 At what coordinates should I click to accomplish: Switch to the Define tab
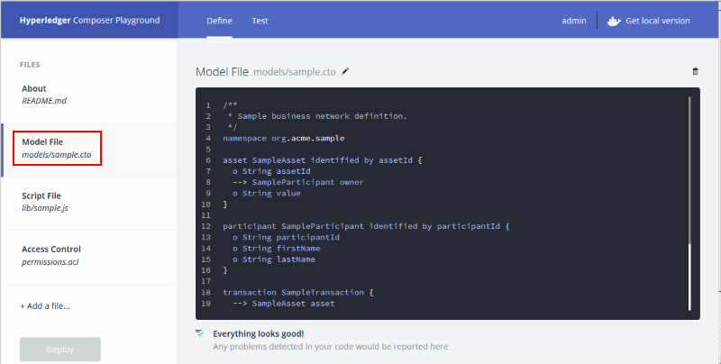(x=219, y=21)
